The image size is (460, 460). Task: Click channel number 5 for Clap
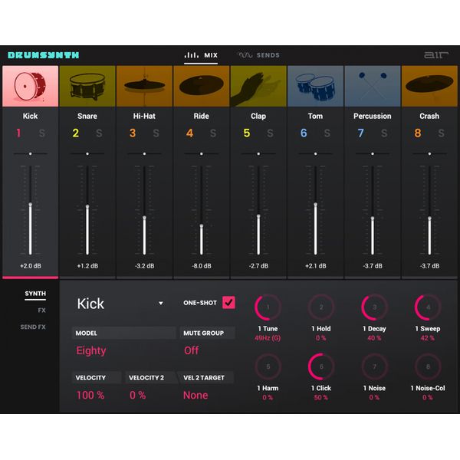pyautogui.click(x=247, y=133)
